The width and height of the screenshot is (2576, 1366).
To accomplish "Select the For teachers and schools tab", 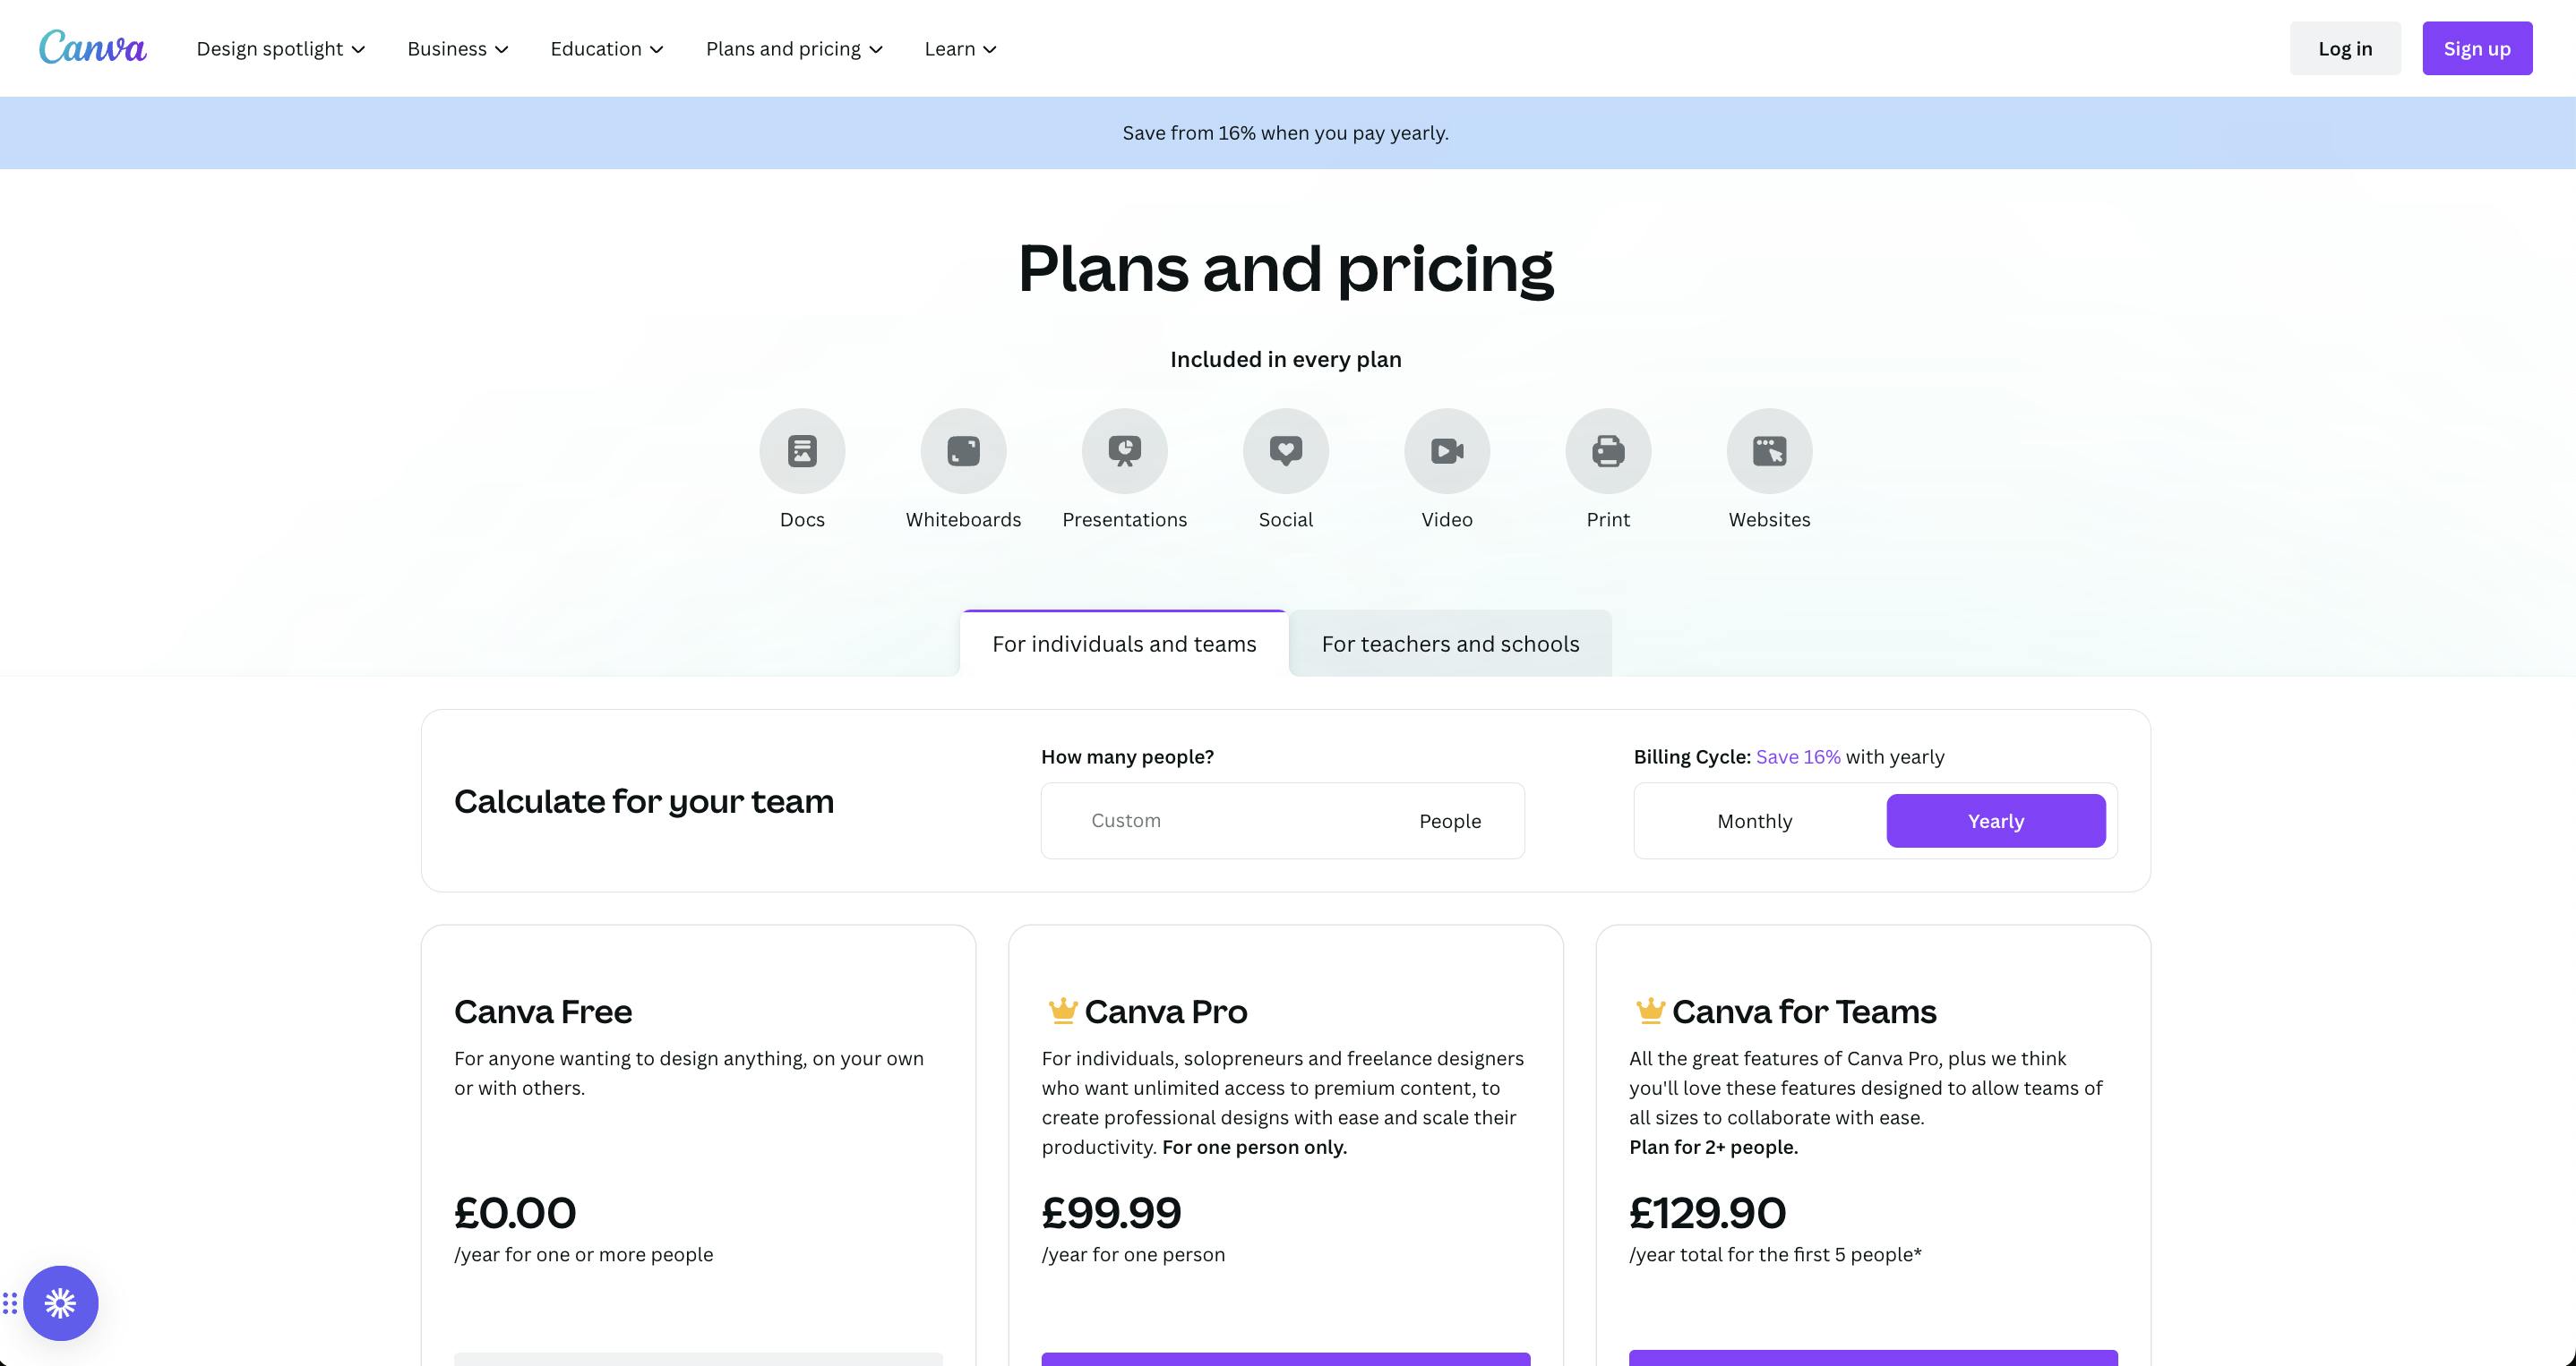I will coord(1450,645).
